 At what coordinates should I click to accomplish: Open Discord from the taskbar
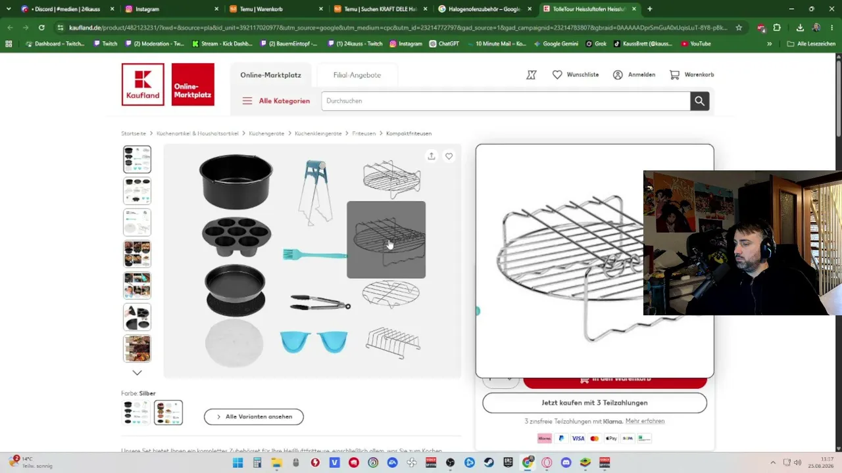click(x=566, y=462)
